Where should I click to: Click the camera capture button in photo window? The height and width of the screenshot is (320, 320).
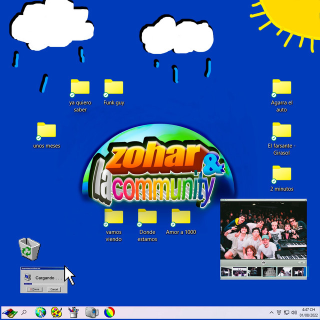pos(263,262)
